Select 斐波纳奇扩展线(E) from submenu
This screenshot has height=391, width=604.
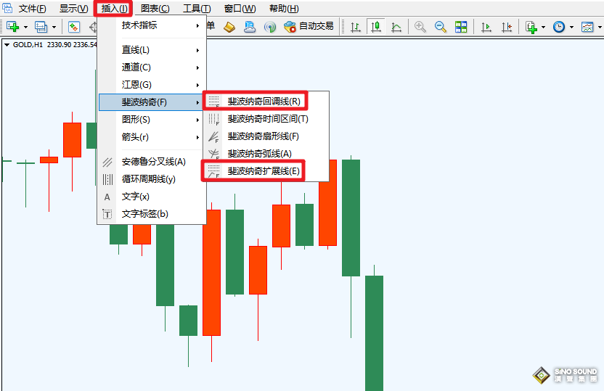click(x=264, y=171)
